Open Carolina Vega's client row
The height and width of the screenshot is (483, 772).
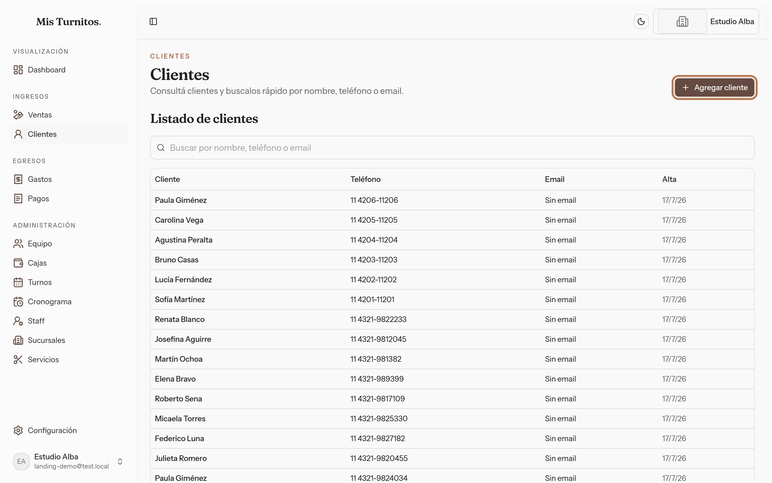click(452, 220)
